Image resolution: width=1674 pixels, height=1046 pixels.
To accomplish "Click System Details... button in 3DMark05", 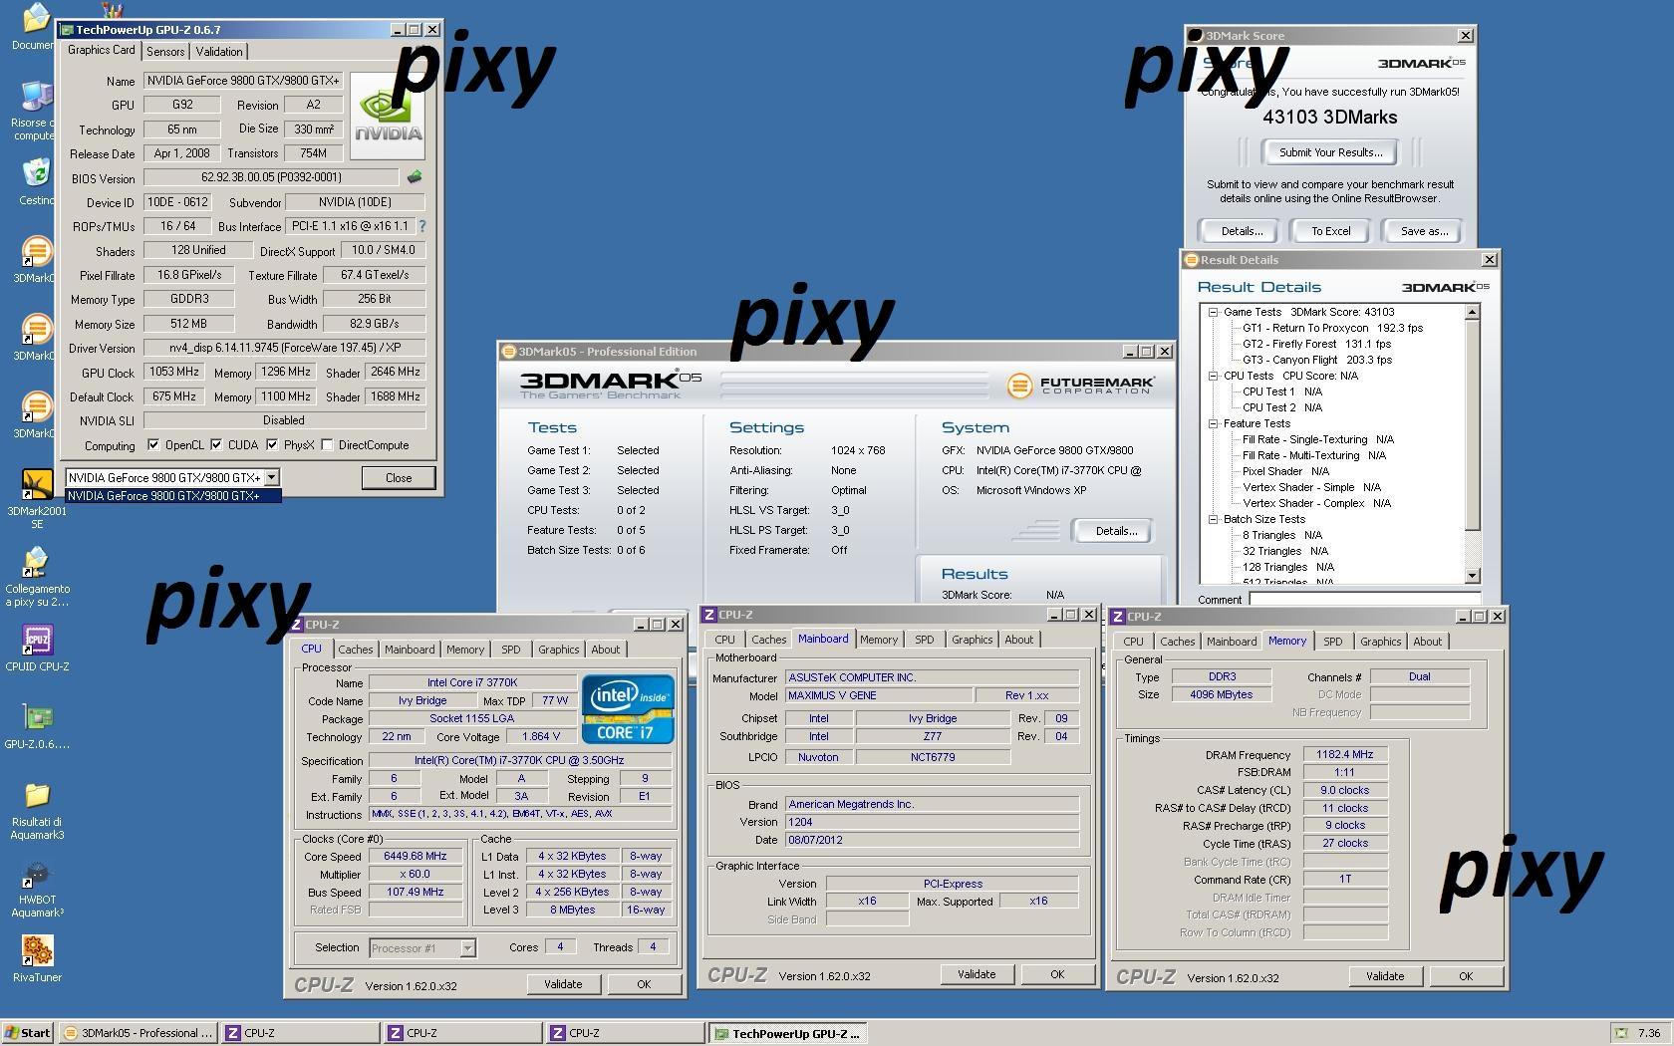I will pos(1116,531).
